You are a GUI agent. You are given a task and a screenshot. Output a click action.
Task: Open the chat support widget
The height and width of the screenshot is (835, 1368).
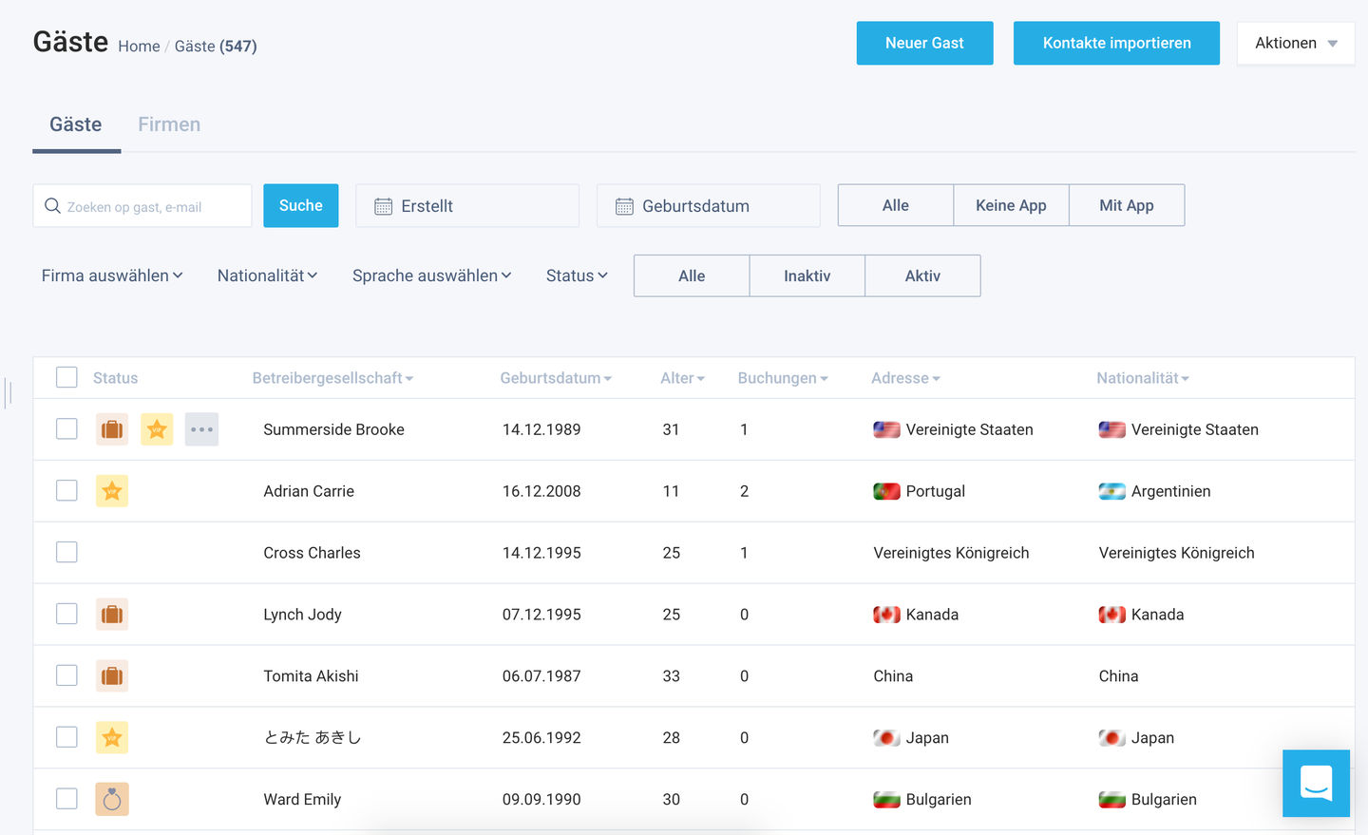1316,784
